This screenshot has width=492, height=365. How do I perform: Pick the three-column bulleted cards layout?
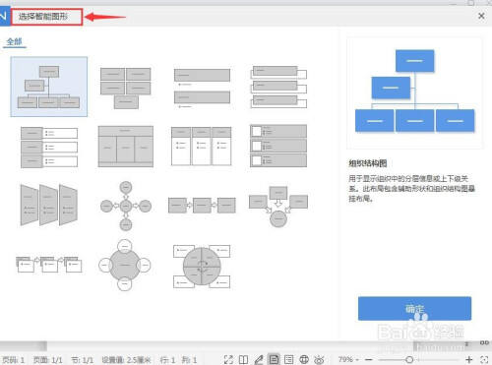tap(202, 147)
